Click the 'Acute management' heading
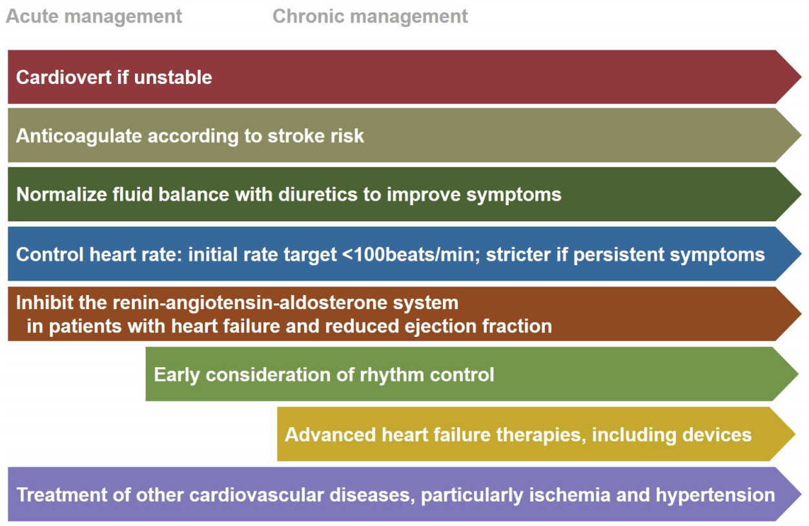Image resolution: width=809 pixels, height=526 pixels. [x=94, y=15]
